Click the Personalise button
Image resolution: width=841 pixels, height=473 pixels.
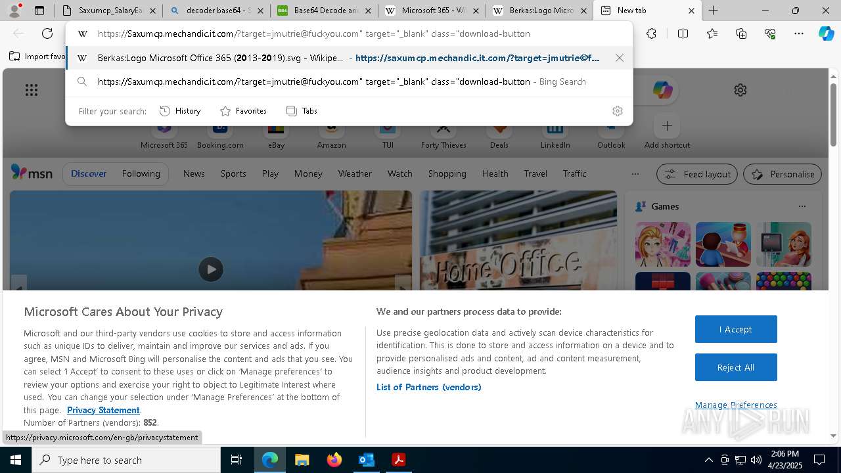tap(783, 174)
